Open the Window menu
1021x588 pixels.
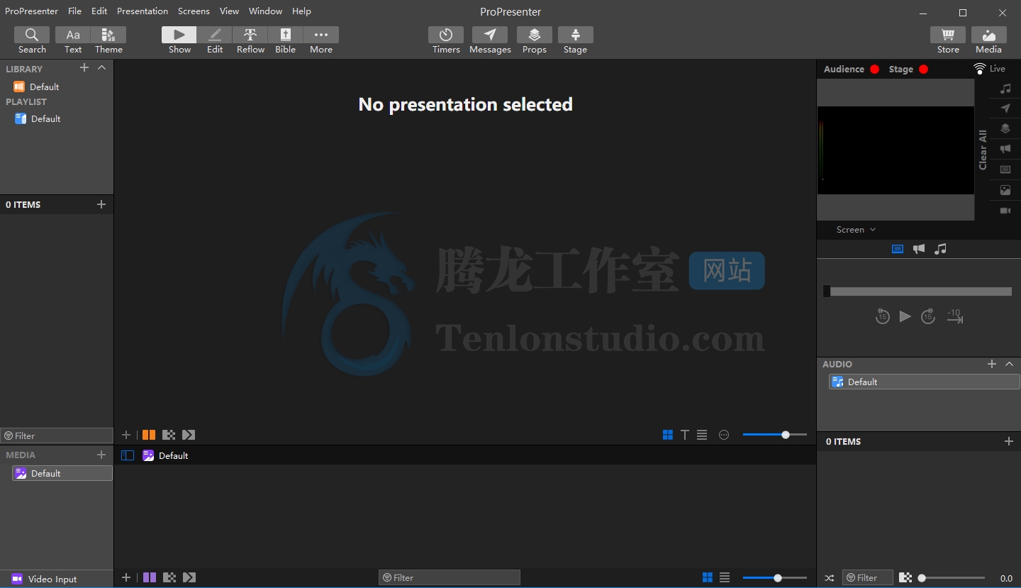click(265, 11)
